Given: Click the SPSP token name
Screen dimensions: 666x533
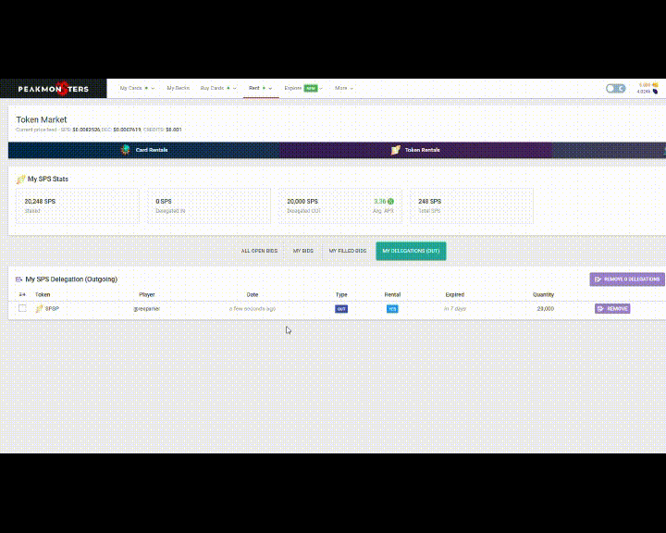Looking at the screenshot, I should point(52,308).
